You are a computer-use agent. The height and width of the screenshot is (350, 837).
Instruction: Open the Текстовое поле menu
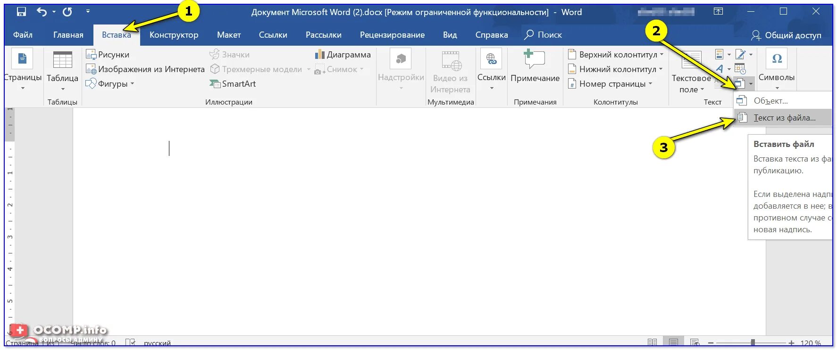click(691, 71)
